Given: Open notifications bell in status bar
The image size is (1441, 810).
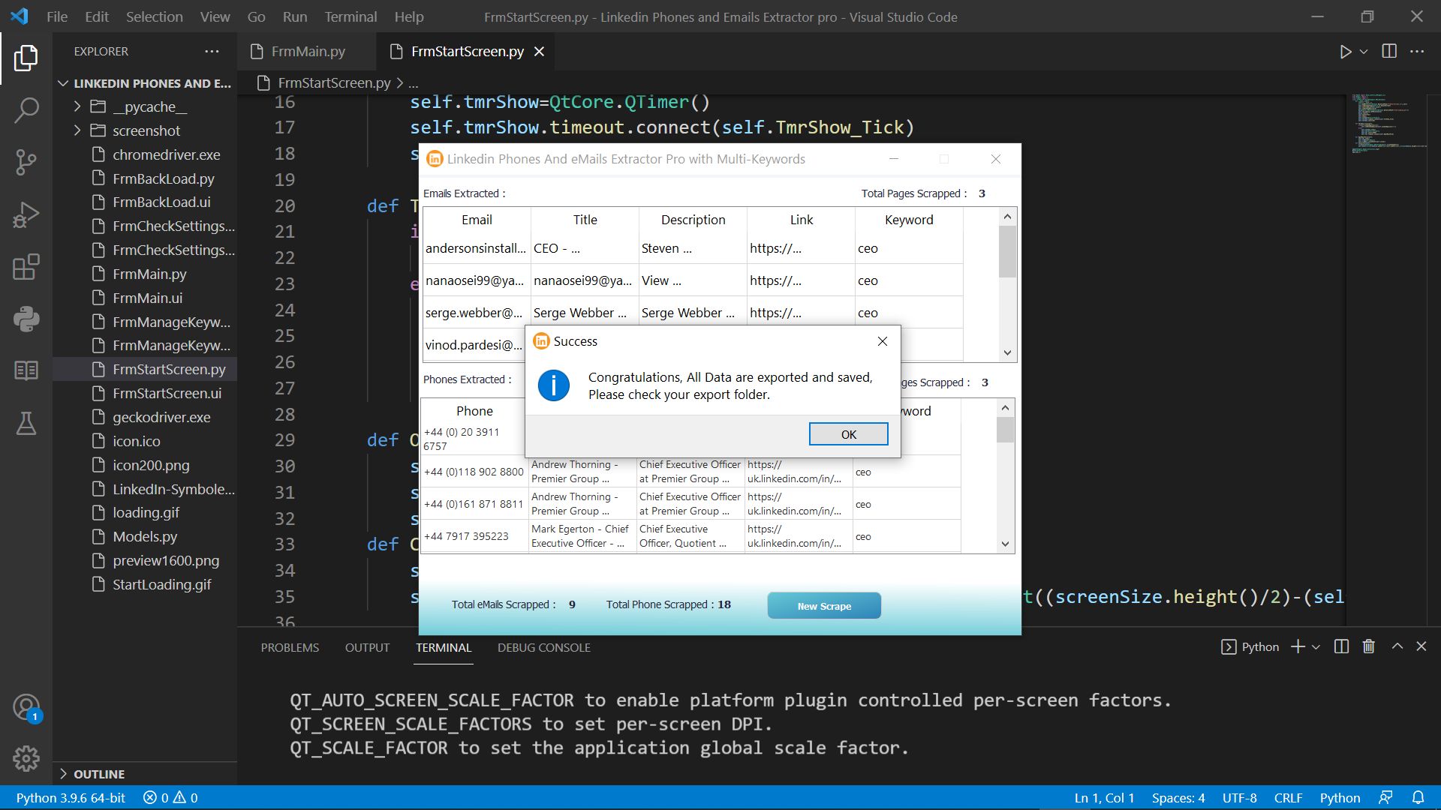Looking at the screenshot, I should pos(1418,797).
